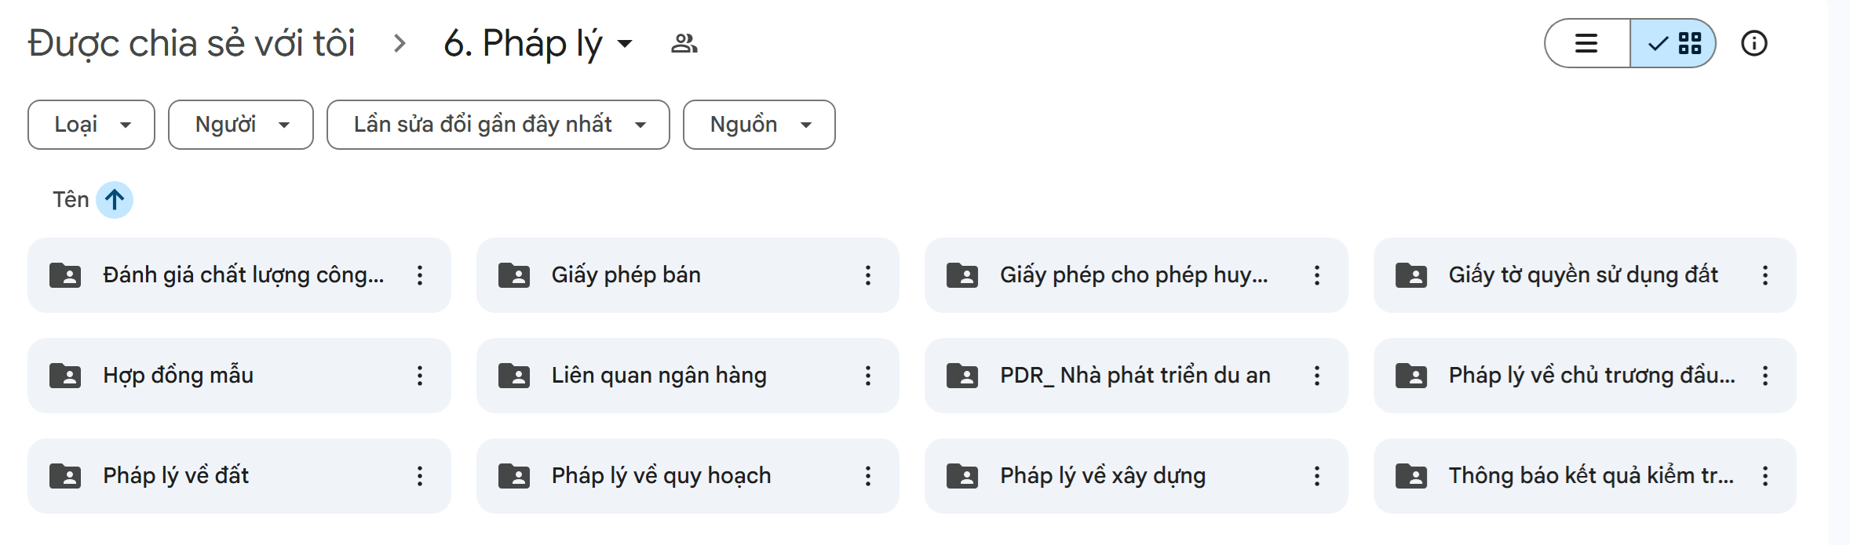Open the Người filter dropdown
The width and height of the screenshot is (1850, 545).
pos(241,125)
